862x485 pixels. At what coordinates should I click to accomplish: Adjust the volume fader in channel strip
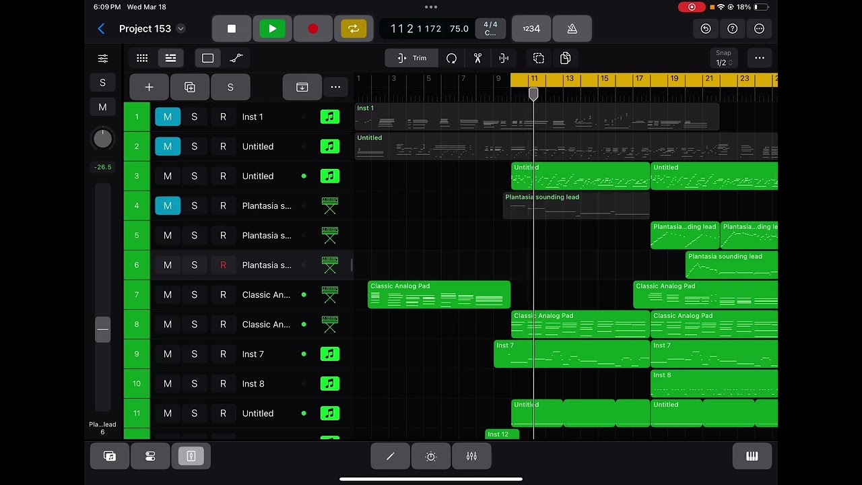coord(102,330)
